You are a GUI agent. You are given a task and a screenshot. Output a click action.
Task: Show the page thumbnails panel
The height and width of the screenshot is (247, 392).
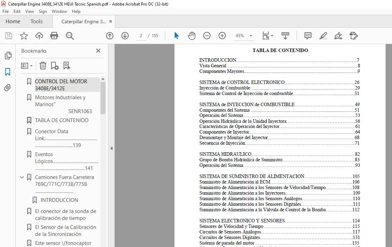(8, 56)
